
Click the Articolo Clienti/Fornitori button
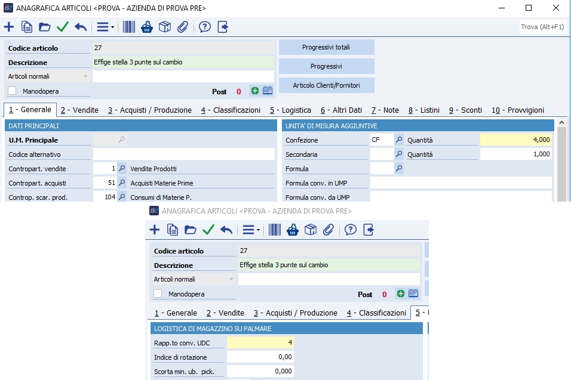point(326,85)
